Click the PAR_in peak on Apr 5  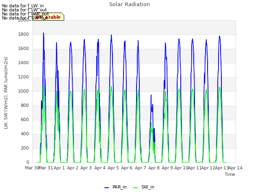pos(111,35)
